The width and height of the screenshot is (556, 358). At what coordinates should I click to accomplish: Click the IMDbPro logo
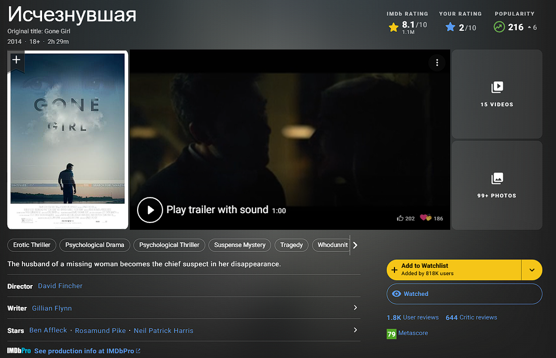[x=19, y=351]
